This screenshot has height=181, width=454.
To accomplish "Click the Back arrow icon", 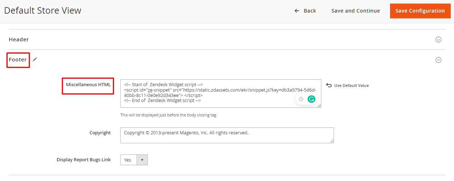I will click(297, 11).
